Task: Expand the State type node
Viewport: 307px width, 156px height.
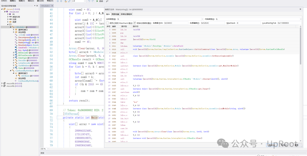Action: [x=14, y=68]
